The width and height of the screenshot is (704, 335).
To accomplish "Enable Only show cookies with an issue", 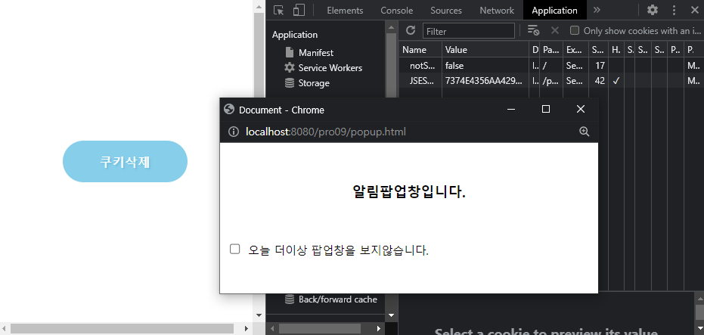I will click(574, 30).
